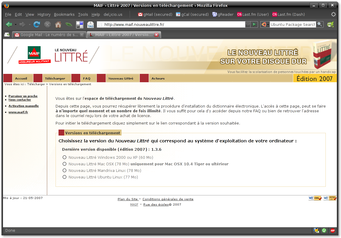This screenshot has width=341, height=238.
Task: Click the green checkmark status bar icon
Action: (x=324, y=231)
